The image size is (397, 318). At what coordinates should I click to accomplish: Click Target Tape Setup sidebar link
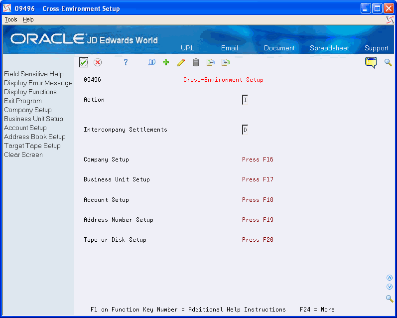(32, 146)
